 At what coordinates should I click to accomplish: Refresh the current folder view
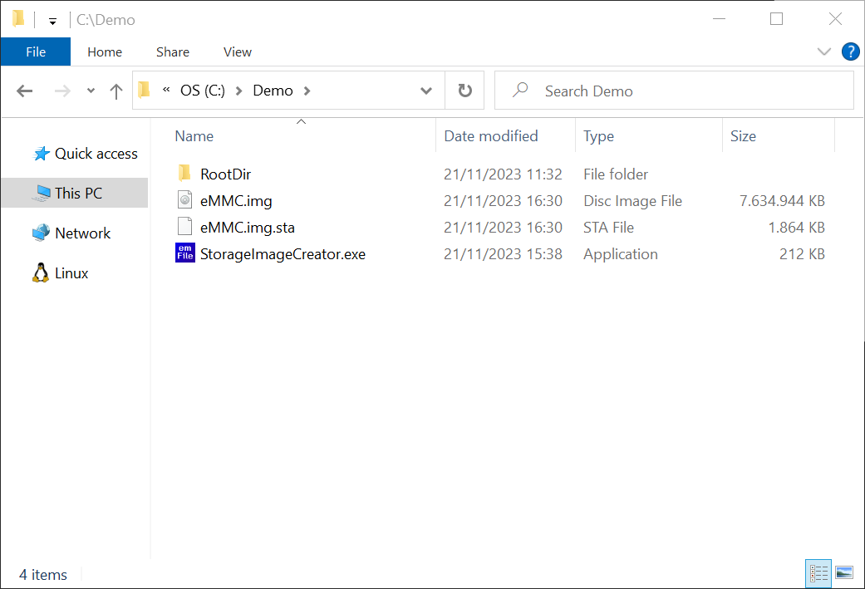pyautogui.click(x=465, y=91)
